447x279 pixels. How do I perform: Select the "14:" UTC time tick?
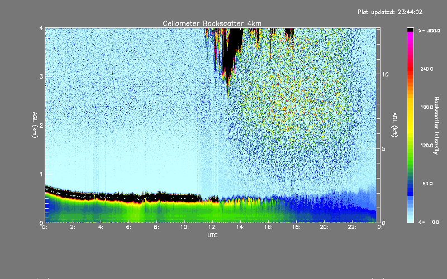(240, 227)
